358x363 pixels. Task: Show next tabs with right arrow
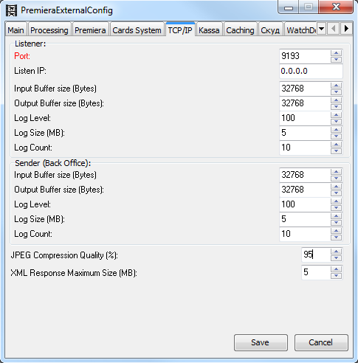(x=346, y=29)
